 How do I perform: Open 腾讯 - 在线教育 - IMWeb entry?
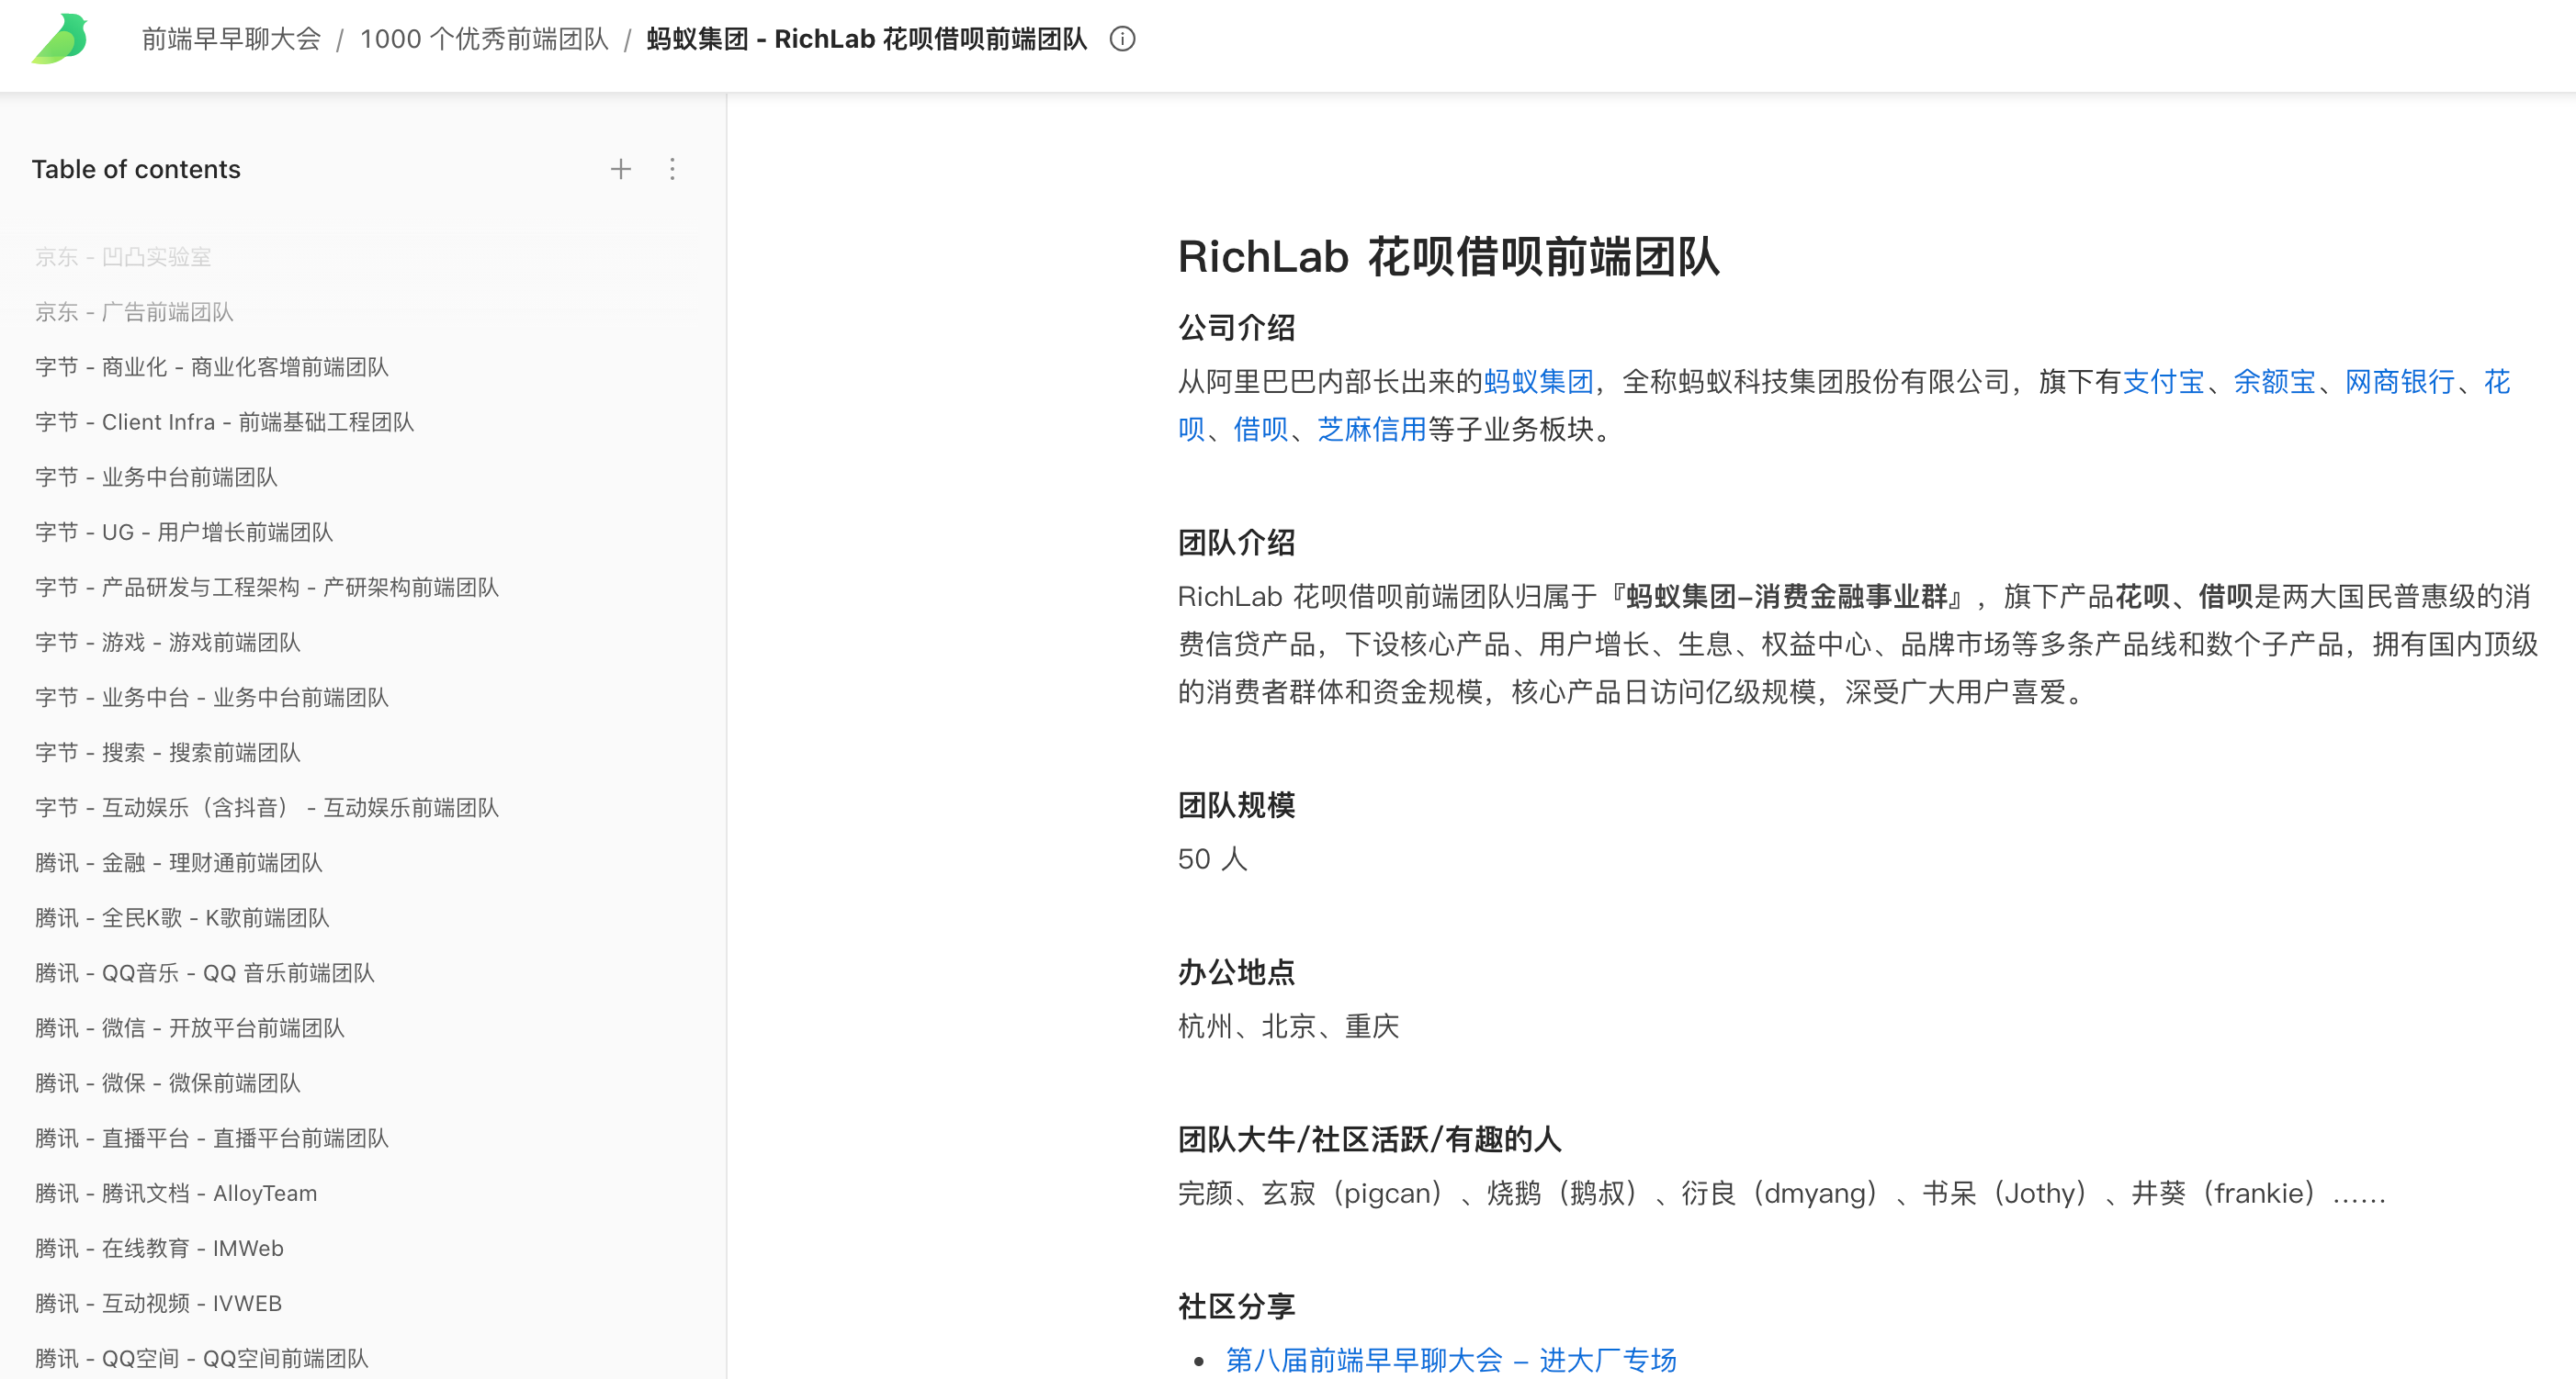(159, 1248)
